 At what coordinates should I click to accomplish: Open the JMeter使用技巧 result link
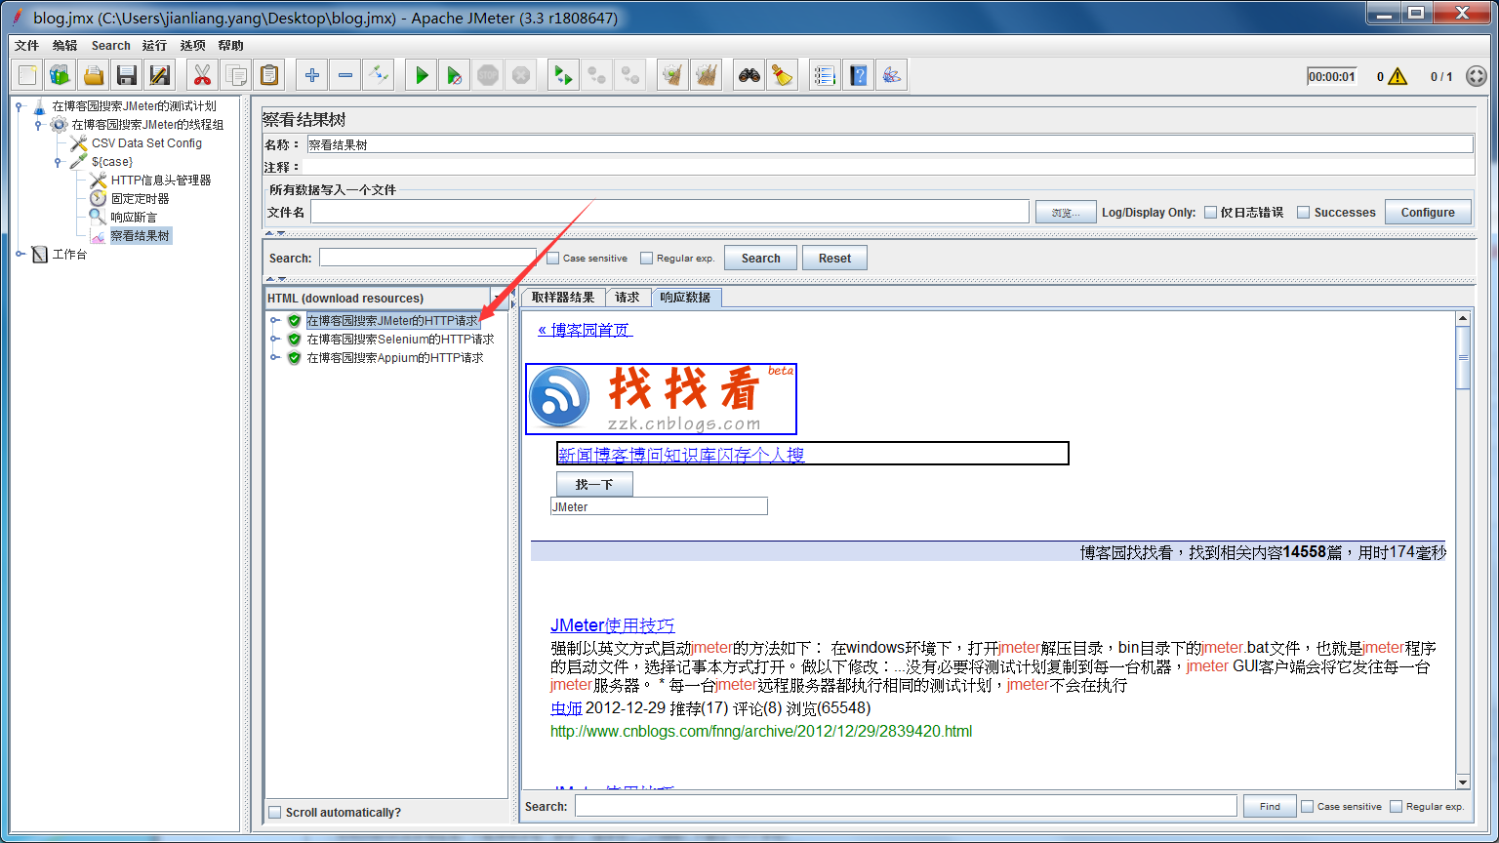pyautogui.click(x=612, y=625)
